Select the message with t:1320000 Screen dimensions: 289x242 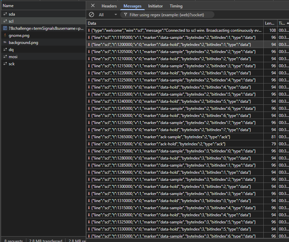pos(188,215)
